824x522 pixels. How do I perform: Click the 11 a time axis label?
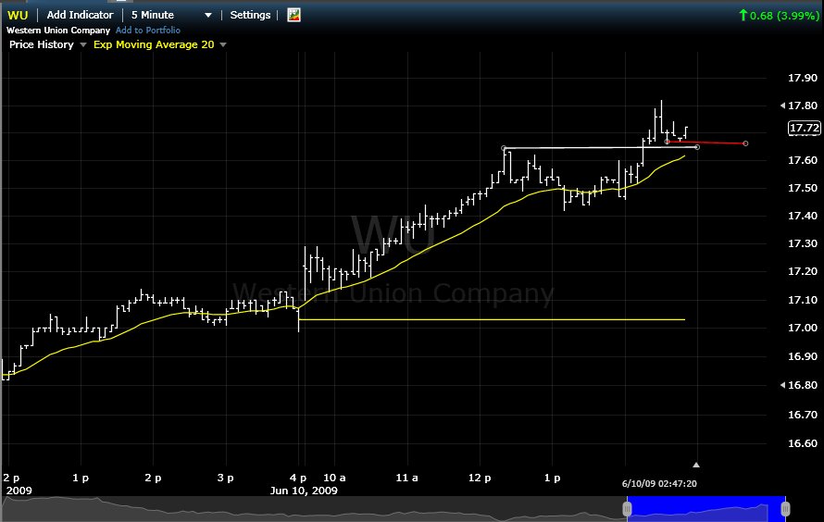[x=406, y=478]
